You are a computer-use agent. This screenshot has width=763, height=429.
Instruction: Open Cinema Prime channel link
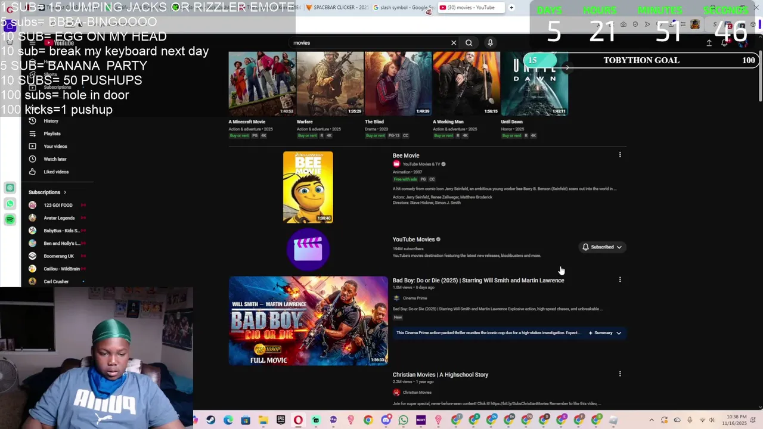[414, 298]
